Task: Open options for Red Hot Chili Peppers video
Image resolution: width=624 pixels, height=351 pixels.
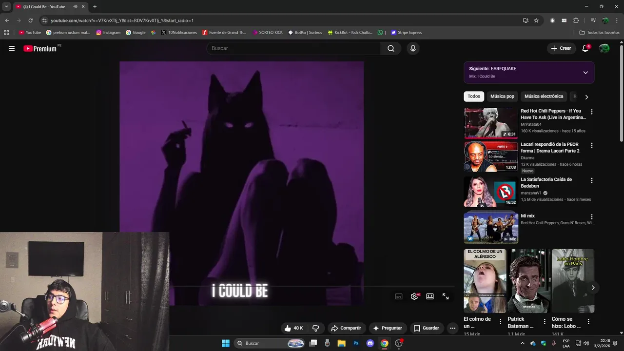Action: pyautogui.click(x=592, y=112)
